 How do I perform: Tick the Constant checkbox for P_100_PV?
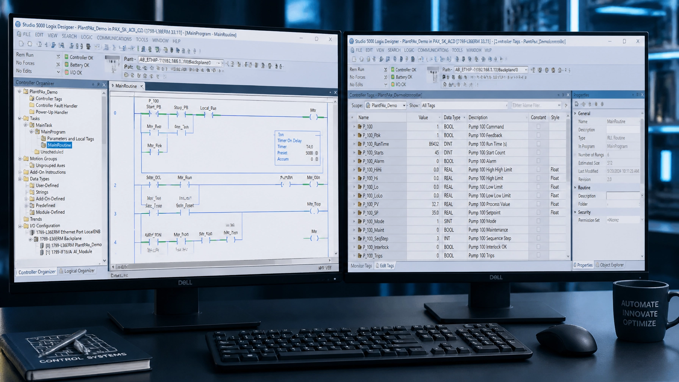tap(538, 204)
